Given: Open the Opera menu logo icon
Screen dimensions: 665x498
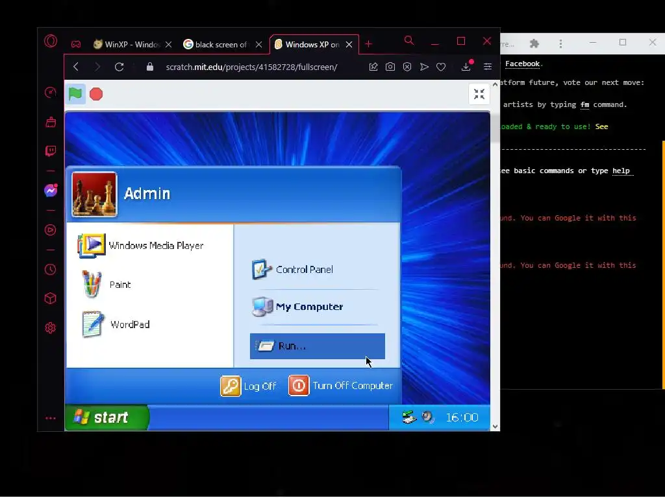Looking at the screenshot, I should [51, 41].
